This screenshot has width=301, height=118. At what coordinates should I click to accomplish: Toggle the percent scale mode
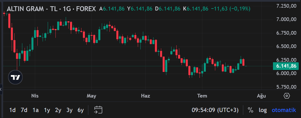250,110
